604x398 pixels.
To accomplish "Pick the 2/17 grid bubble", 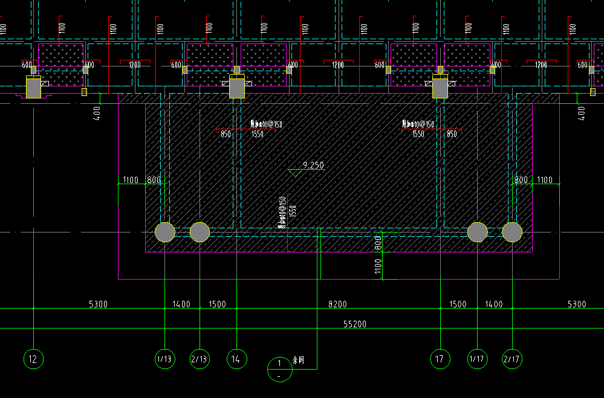I will pyautogui.click(x=511, y=359).
